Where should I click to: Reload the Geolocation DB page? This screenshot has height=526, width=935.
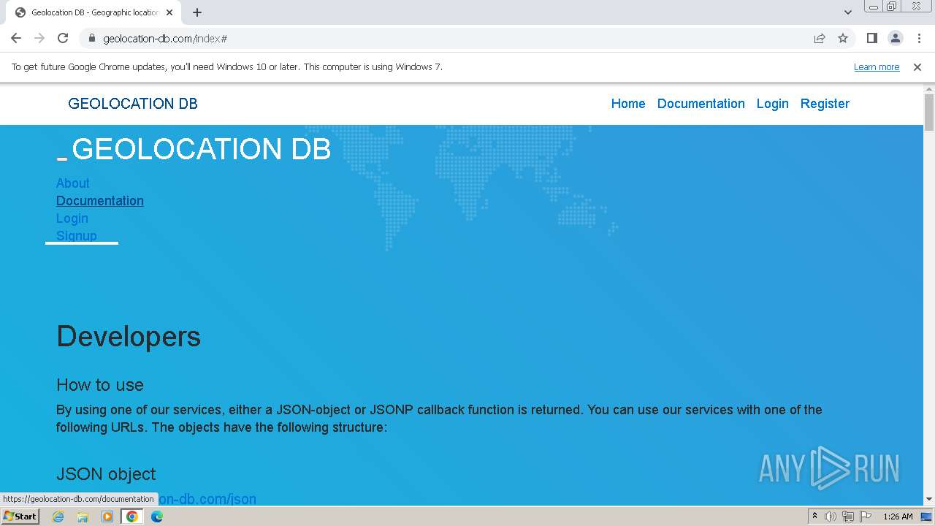[63, 38]
